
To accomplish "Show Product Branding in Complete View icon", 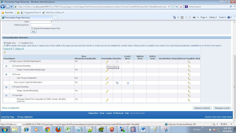I will pyautogui.click(x=189, y=87).
